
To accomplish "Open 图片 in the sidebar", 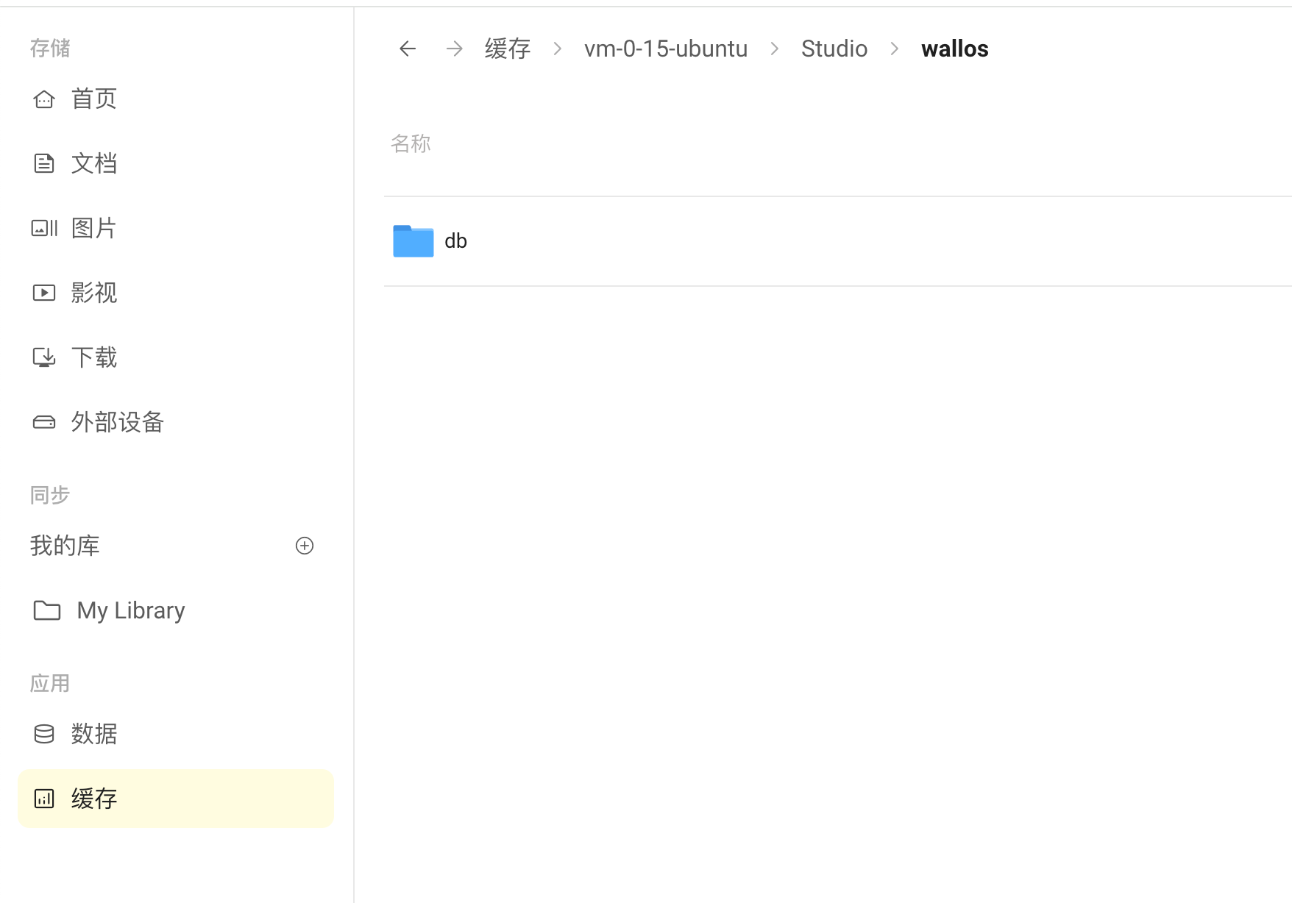I will pos(175,228).
